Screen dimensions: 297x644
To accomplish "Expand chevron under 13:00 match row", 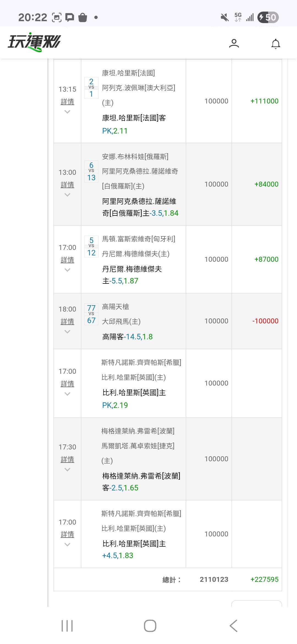I will point(67,195).
